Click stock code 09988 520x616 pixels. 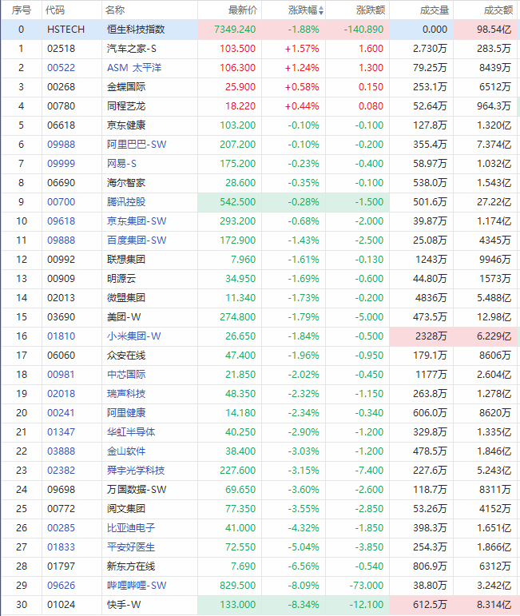(x=61, y=145)
